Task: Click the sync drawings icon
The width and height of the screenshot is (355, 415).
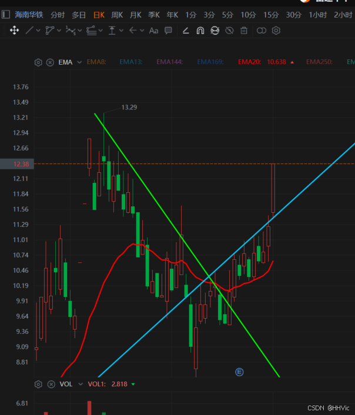Action: pyautogui.click(x=215, y=31)
